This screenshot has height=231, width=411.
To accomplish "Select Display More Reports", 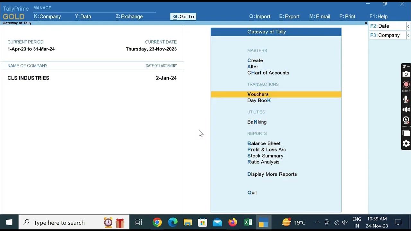I will [272, 174].
